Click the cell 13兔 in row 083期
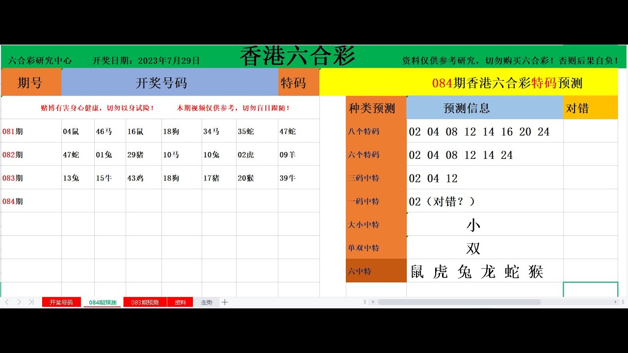This screenshot has width=628, height=353. tap(78, 177)
